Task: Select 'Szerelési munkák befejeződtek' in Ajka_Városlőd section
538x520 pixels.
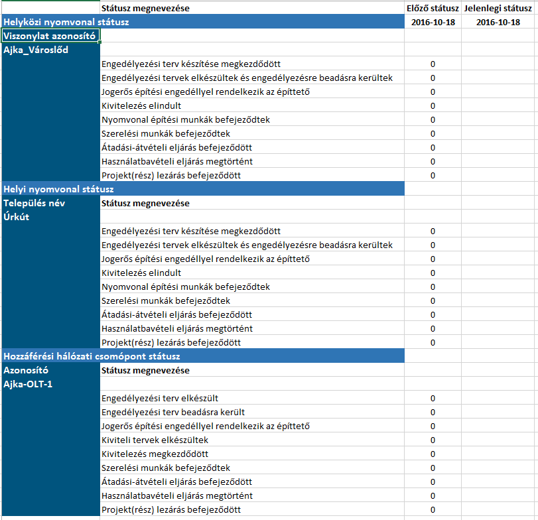Action: point(252,133)
